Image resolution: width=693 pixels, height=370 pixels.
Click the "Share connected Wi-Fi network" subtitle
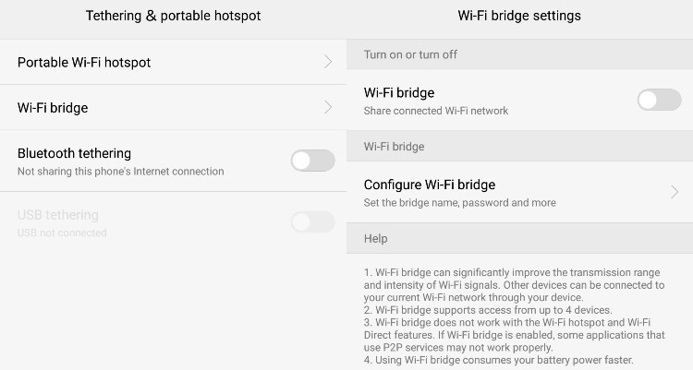point(436,111)
